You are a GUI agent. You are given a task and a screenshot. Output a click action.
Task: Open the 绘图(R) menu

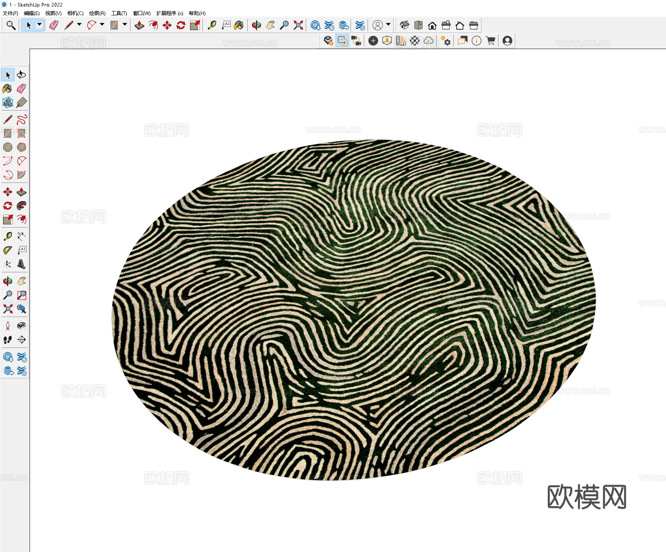coord(97,13)
